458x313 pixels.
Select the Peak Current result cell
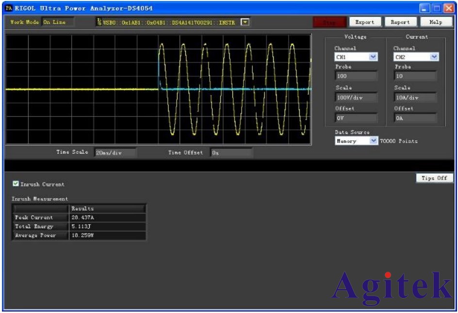point(107,217)
